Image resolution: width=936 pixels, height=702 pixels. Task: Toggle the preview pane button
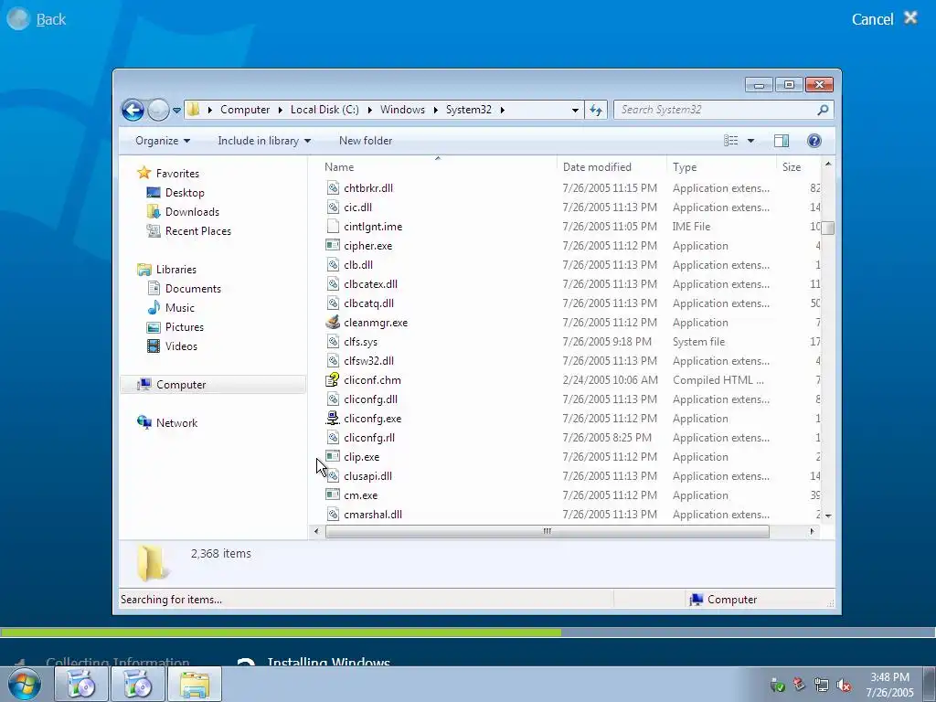(x=781, y=140)
